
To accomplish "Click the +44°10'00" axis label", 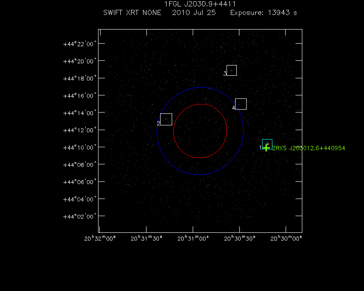I will (80, 148).
